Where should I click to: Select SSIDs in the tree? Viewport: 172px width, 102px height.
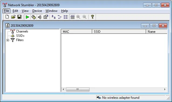(x=20, y=36)
